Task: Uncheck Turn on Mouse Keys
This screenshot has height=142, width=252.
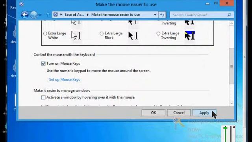Action: click(x=43, y=64)
